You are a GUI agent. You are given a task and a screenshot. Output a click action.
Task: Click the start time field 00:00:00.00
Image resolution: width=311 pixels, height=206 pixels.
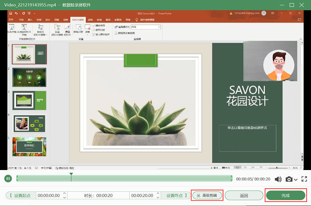point(48,195)
